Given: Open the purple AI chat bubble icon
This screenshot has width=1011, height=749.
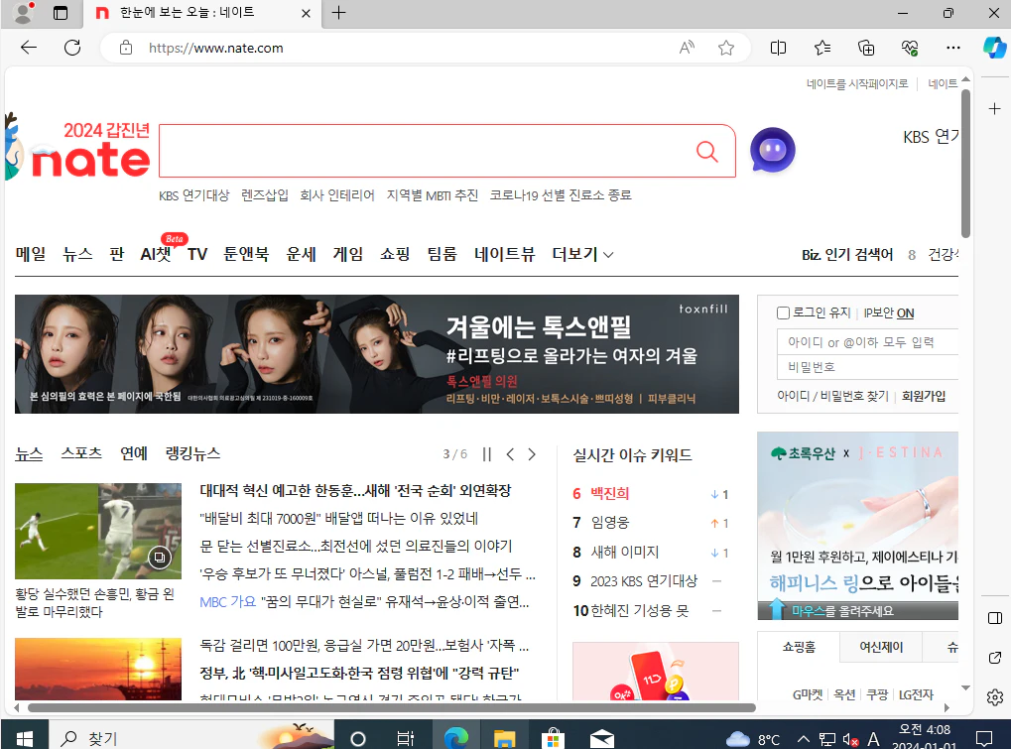Looking at the screenshot, I should point(773,150).
